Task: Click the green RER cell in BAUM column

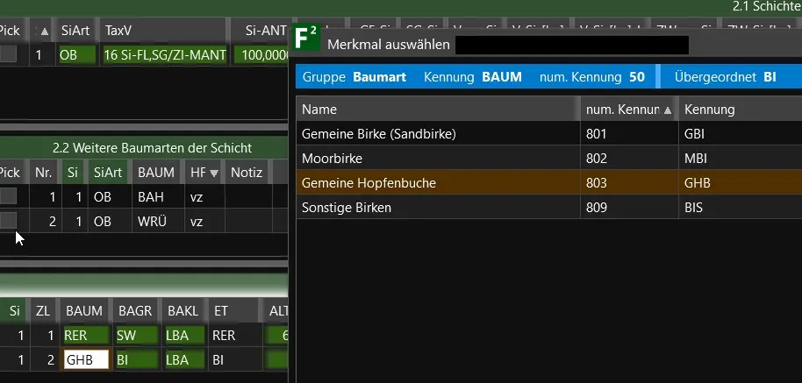Action: [x=85, y=335]
